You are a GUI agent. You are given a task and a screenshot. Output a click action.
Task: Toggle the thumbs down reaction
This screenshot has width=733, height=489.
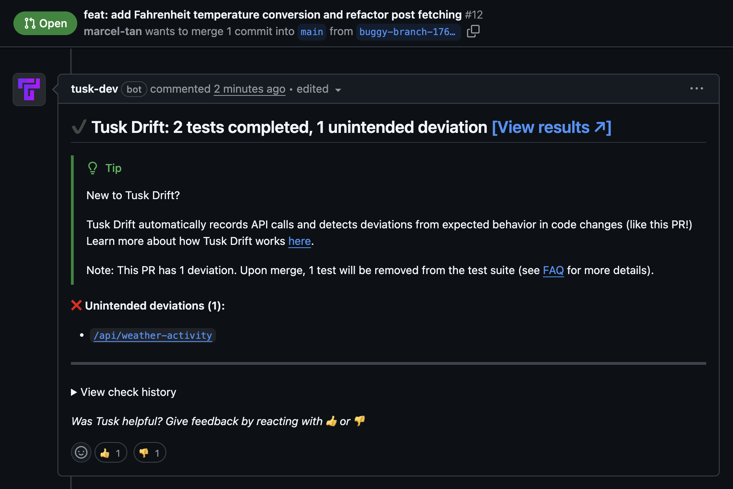click(x=149, y=452)
